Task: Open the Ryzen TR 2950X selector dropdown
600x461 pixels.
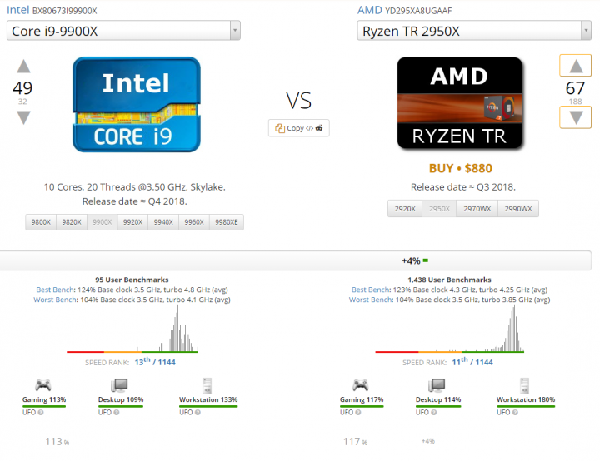Action: point(474,31)
